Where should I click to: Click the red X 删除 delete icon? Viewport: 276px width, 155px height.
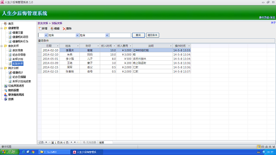pyautogui.click(x=64, y=28)
